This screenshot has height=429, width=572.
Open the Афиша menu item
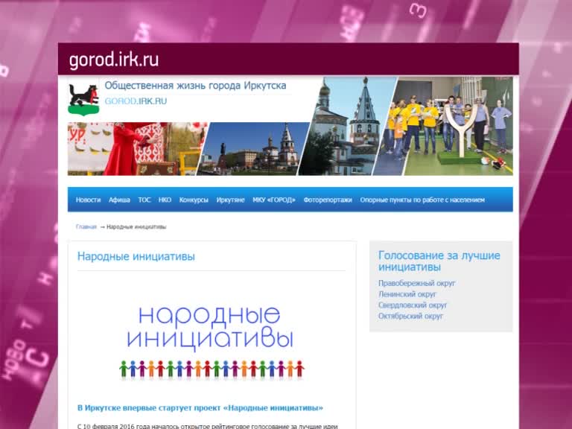(119, 200)
